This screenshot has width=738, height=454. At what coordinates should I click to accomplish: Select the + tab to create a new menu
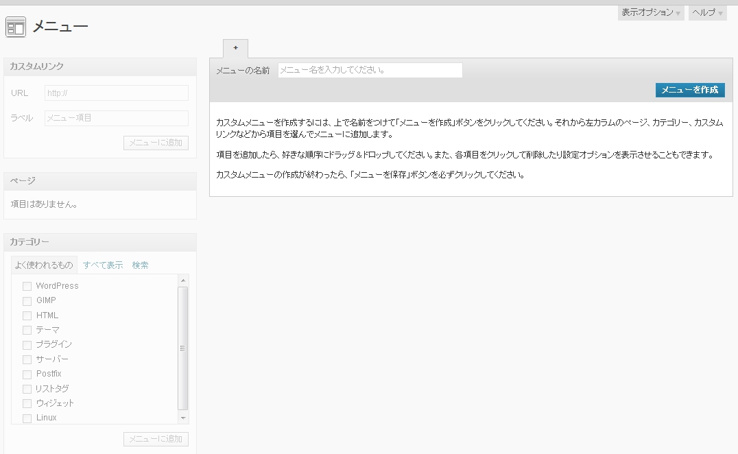click(x=235, y=48)
